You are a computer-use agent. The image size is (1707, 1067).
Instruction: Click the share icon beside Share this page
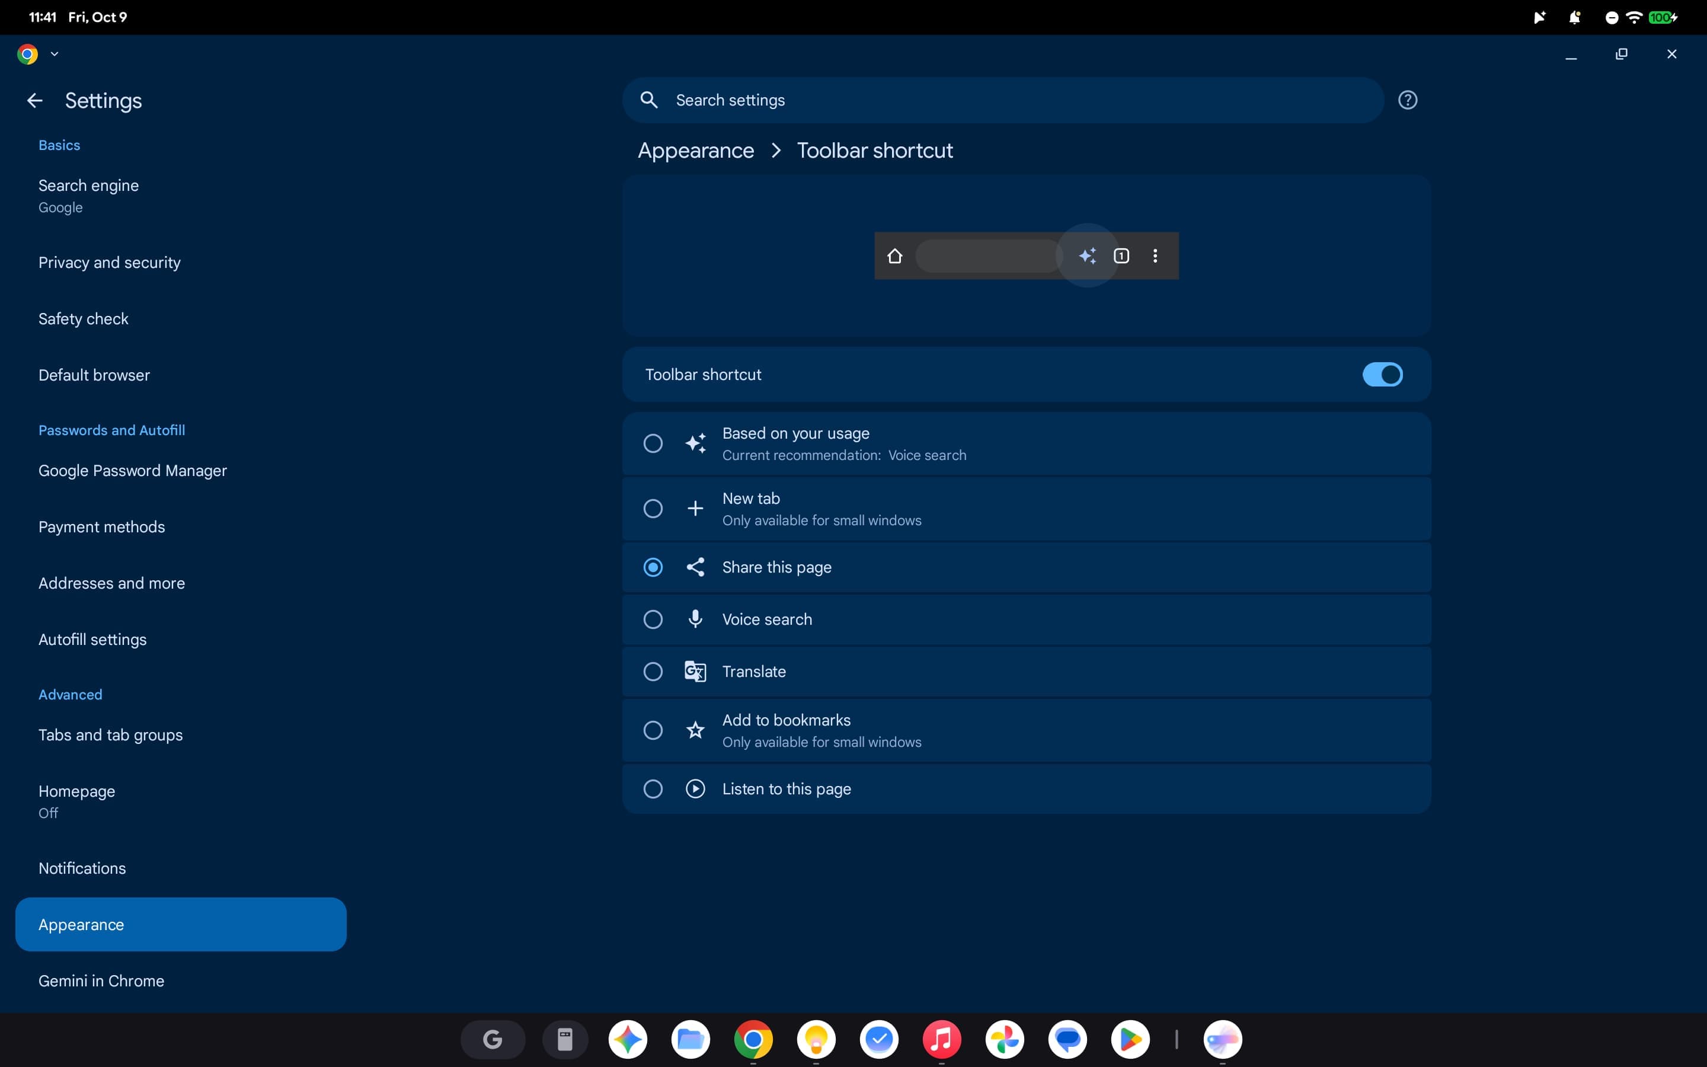695,567
